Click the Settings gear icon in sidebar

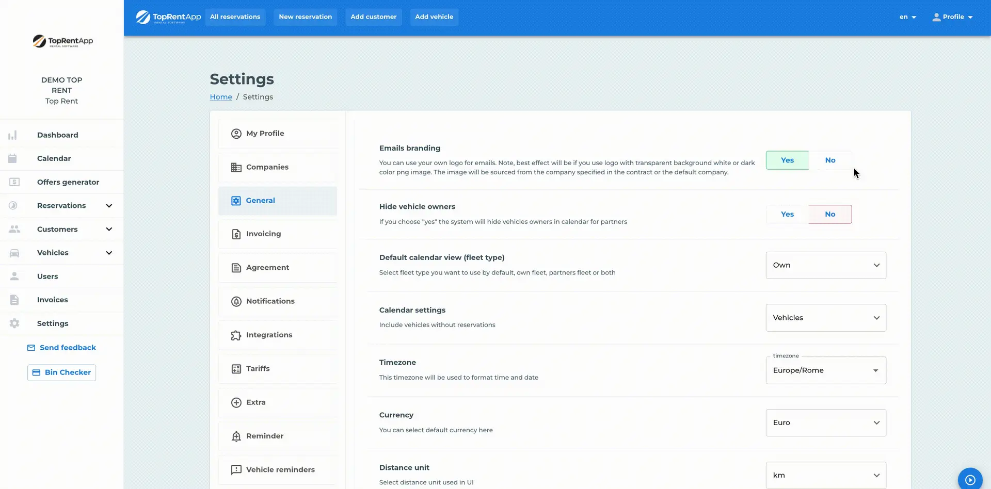click(14, 323)
